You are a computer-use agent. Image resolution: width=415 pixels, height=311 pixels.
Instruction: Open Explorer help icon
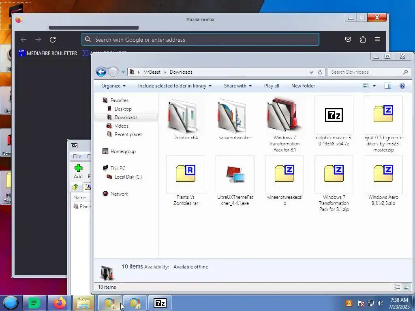click(x=402, y=86)
